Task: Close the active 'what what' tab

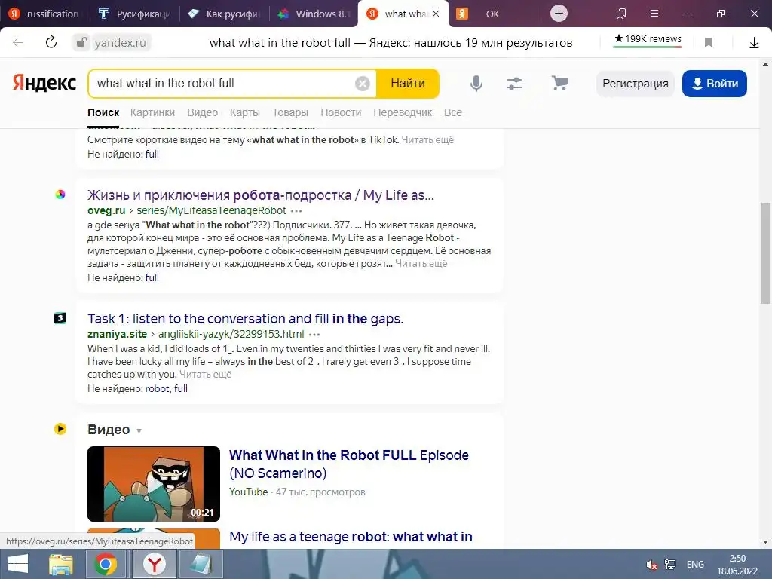Action: 436,14
